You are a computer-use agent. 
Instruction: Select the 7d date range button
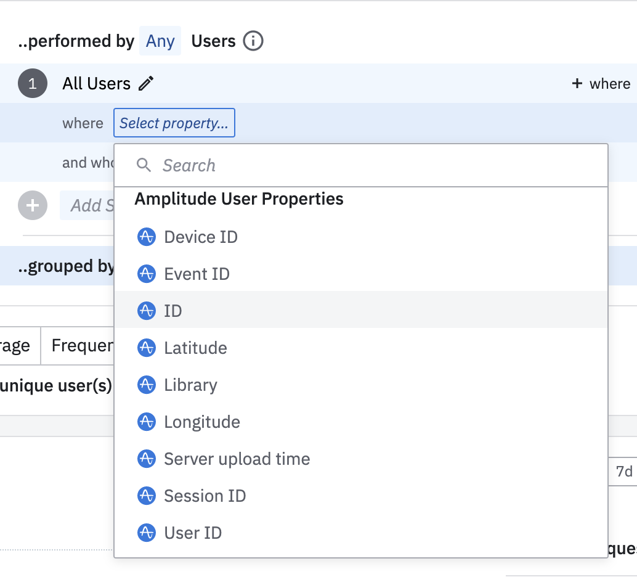pos(623,472)
